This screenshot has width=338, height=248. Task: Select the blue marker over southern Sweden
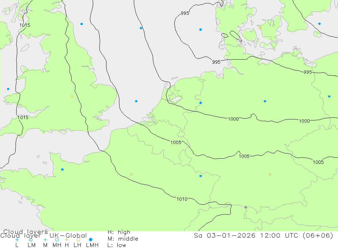pyautogui.click(x=319, y=24)
